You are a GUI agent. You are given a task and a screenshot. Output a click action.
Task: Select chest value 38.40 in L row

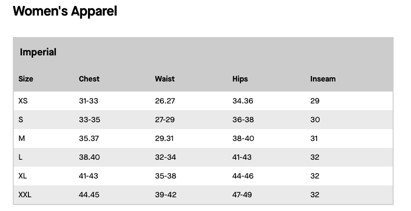tap(89, 157)
